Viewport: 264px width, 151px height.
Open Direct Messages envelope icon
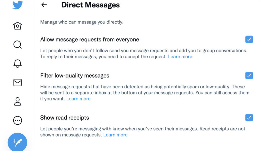(17, 83)
